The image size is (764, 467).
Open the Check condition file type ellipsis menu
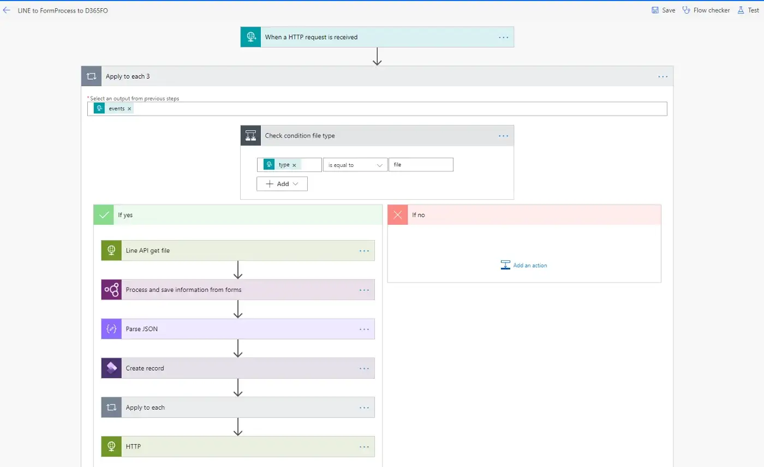point(503,136)
